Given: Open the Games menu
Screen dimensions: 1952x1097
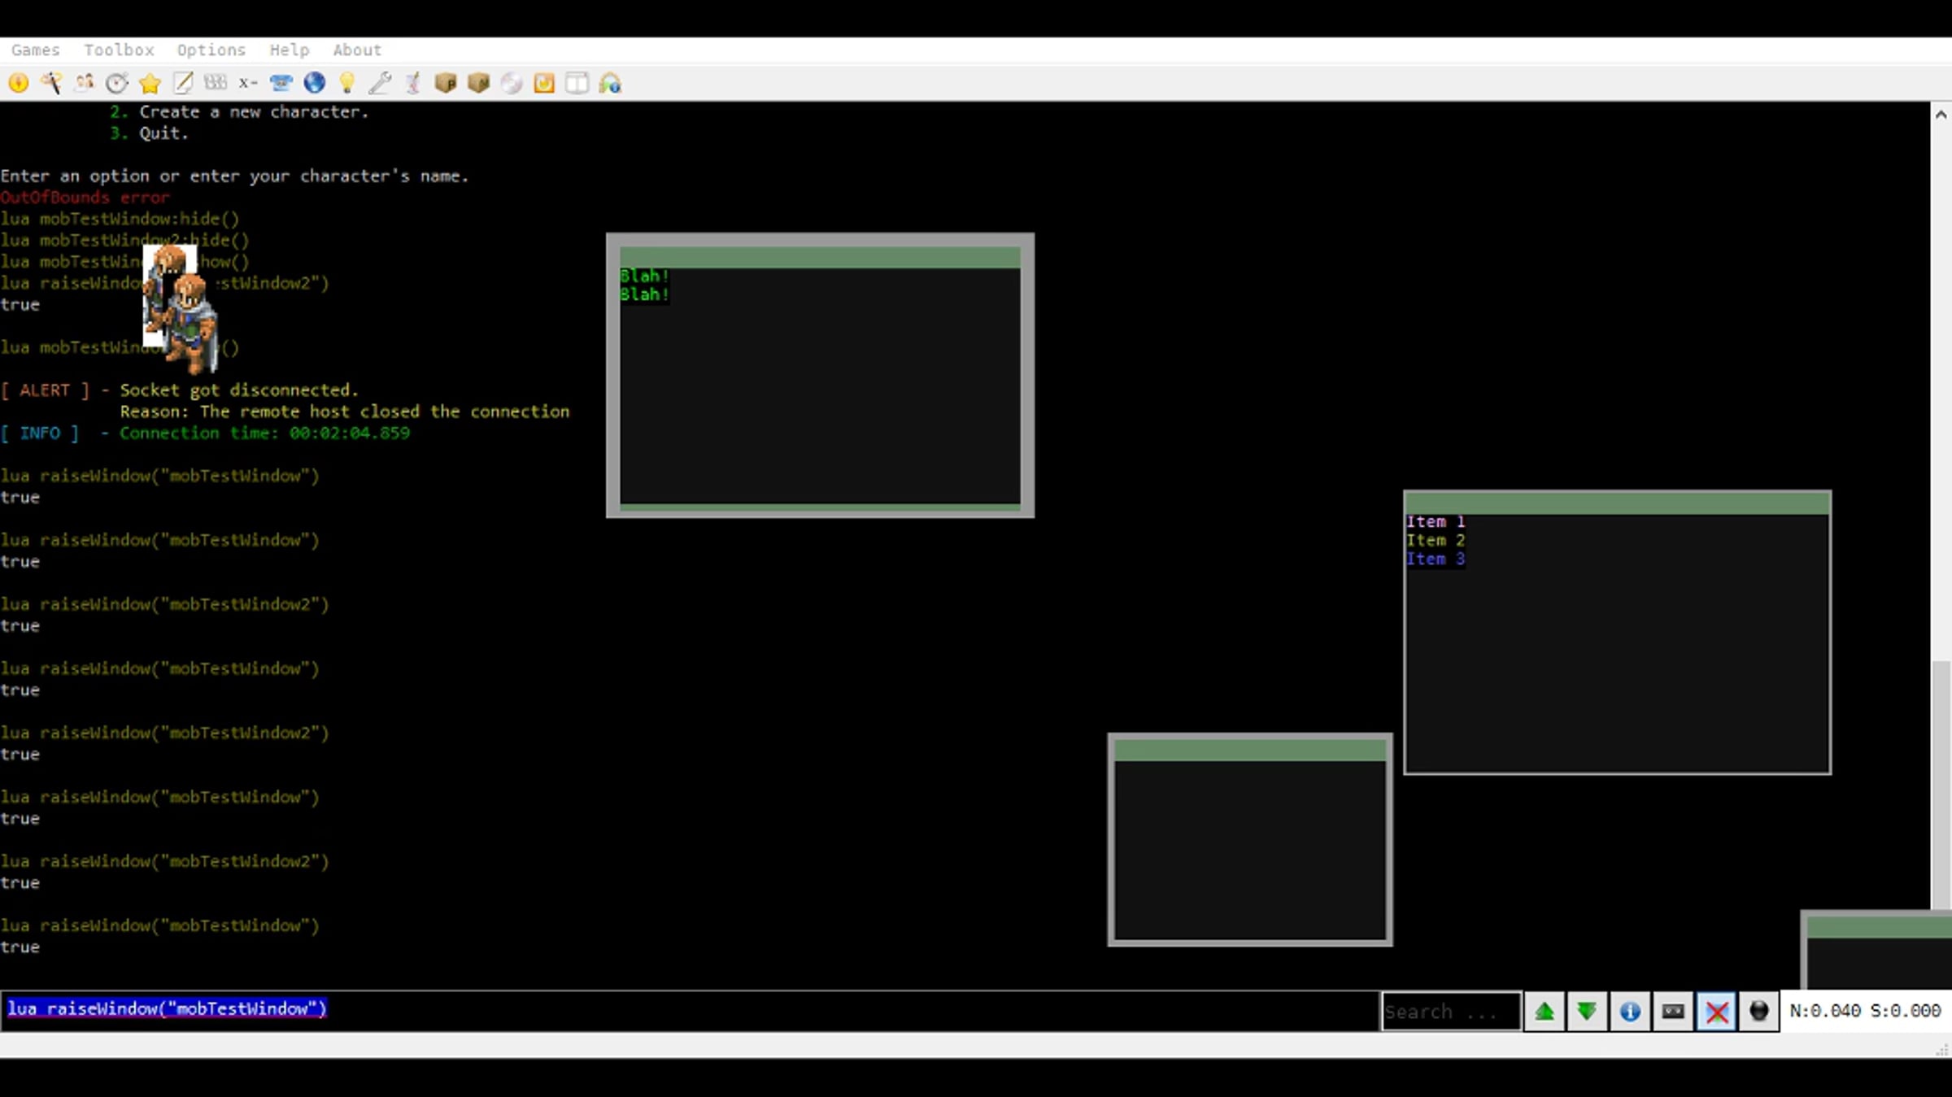Looking at the screenshot, I should [35, 50].
